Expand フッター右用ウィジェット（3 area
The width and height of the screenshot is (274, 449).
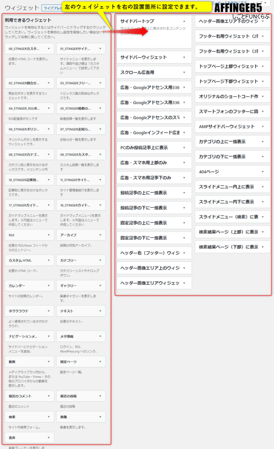263,51
